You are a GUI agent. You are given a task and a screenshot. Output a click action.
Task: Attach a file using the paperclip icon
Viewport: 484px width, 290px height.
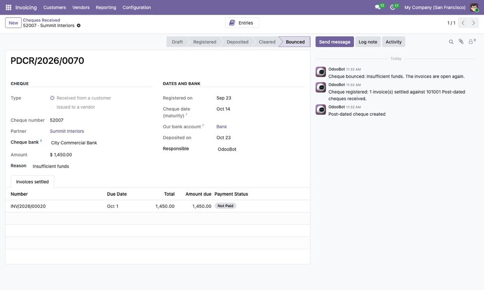coord(461,42)
